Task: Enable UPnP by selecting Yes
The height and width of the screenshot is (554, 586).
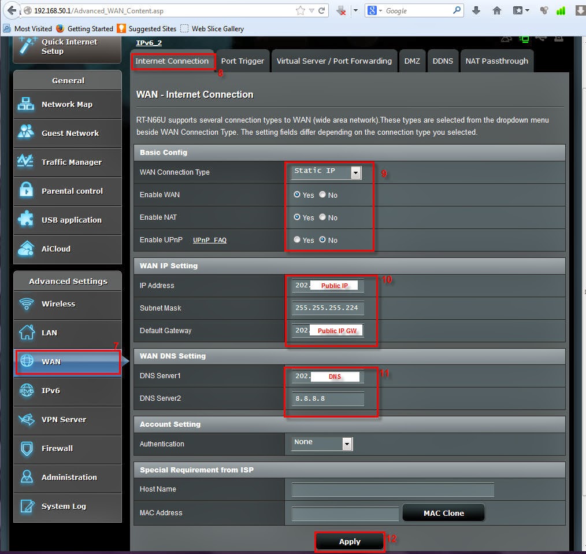Action: tap(298, 240)
